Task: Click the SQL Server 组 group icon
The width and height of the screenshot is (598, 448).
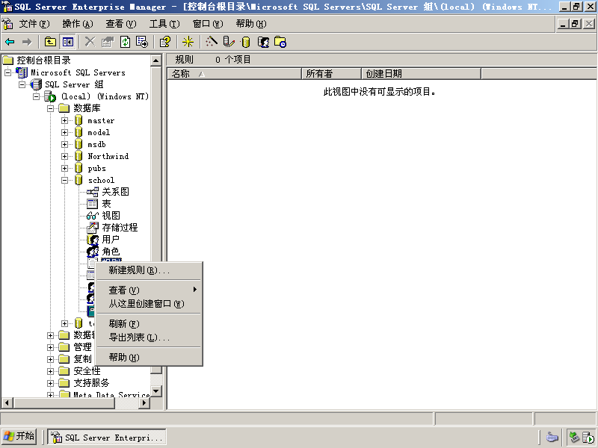Action: click(x=36, y=84)
